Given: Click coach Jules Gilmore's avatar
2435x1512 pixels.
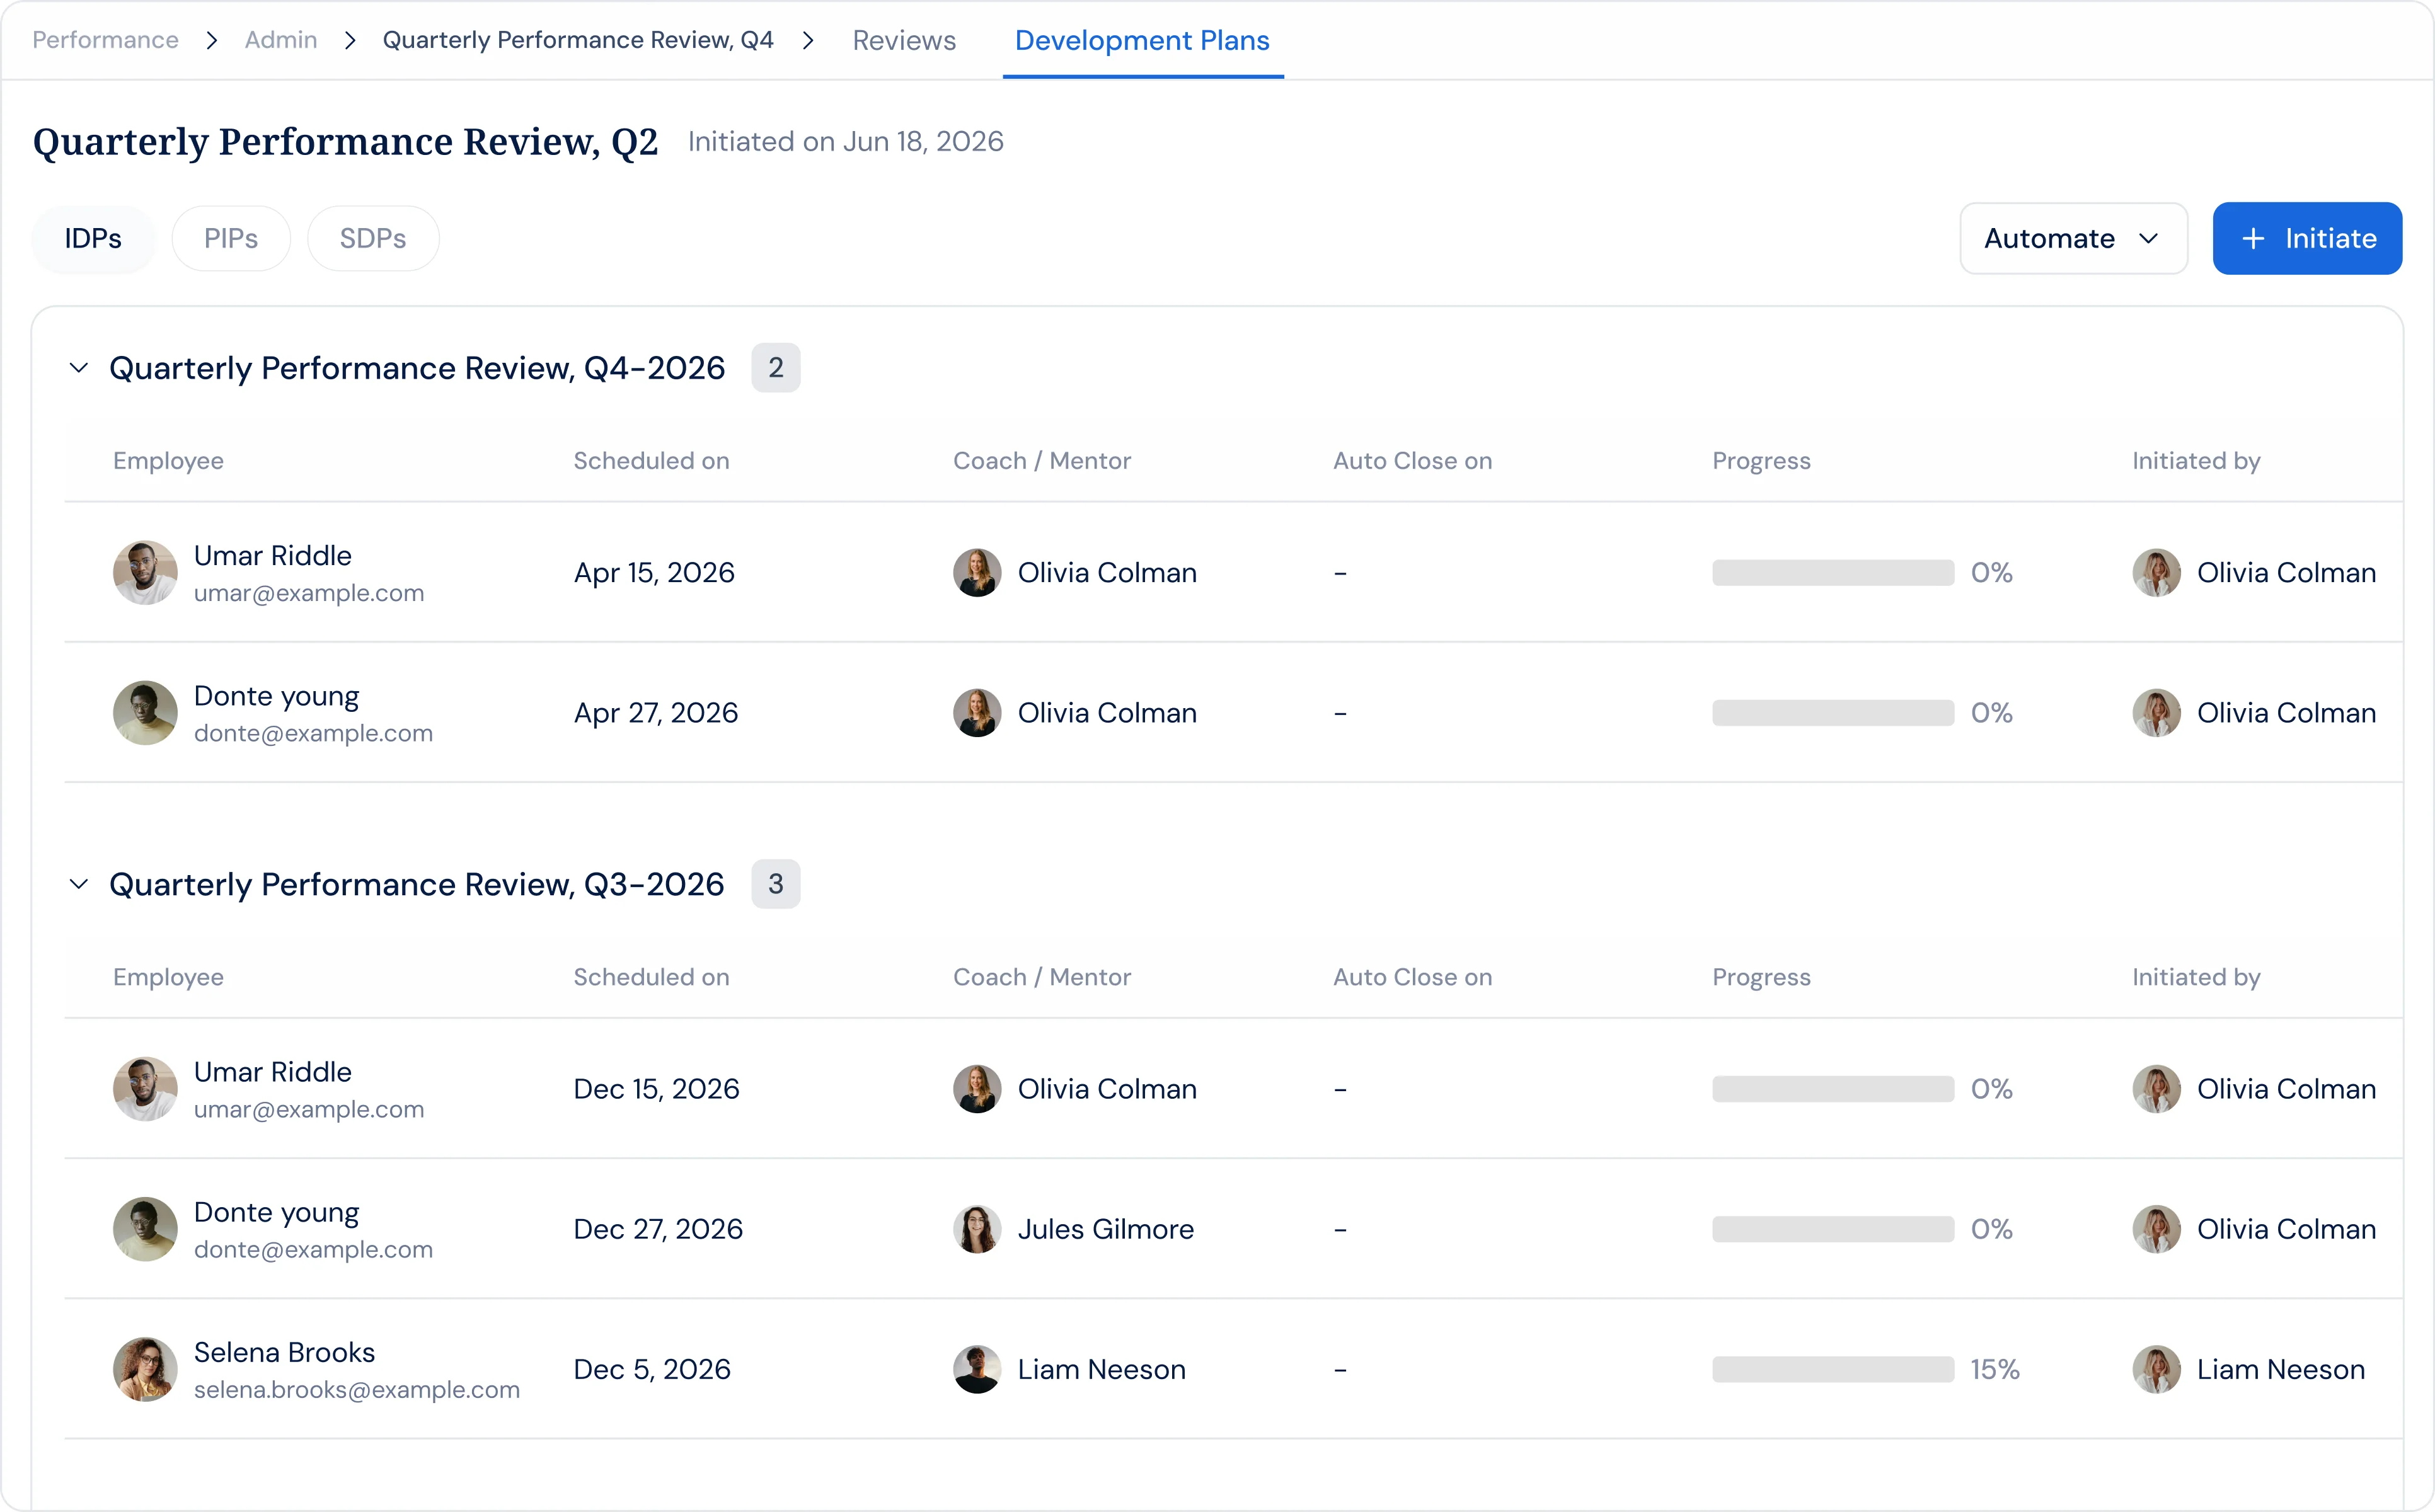Looking at the screenshot, I should click(x=977, y=1229).
